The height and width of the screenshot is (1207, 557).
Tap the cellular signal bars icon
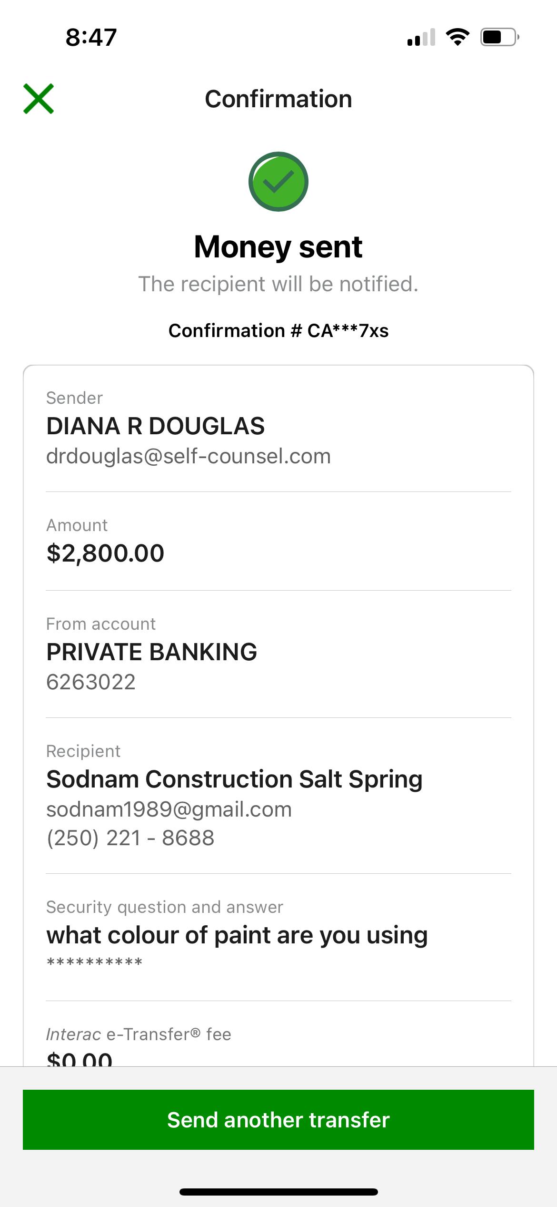pyautogui.click(x=421, y=37)
